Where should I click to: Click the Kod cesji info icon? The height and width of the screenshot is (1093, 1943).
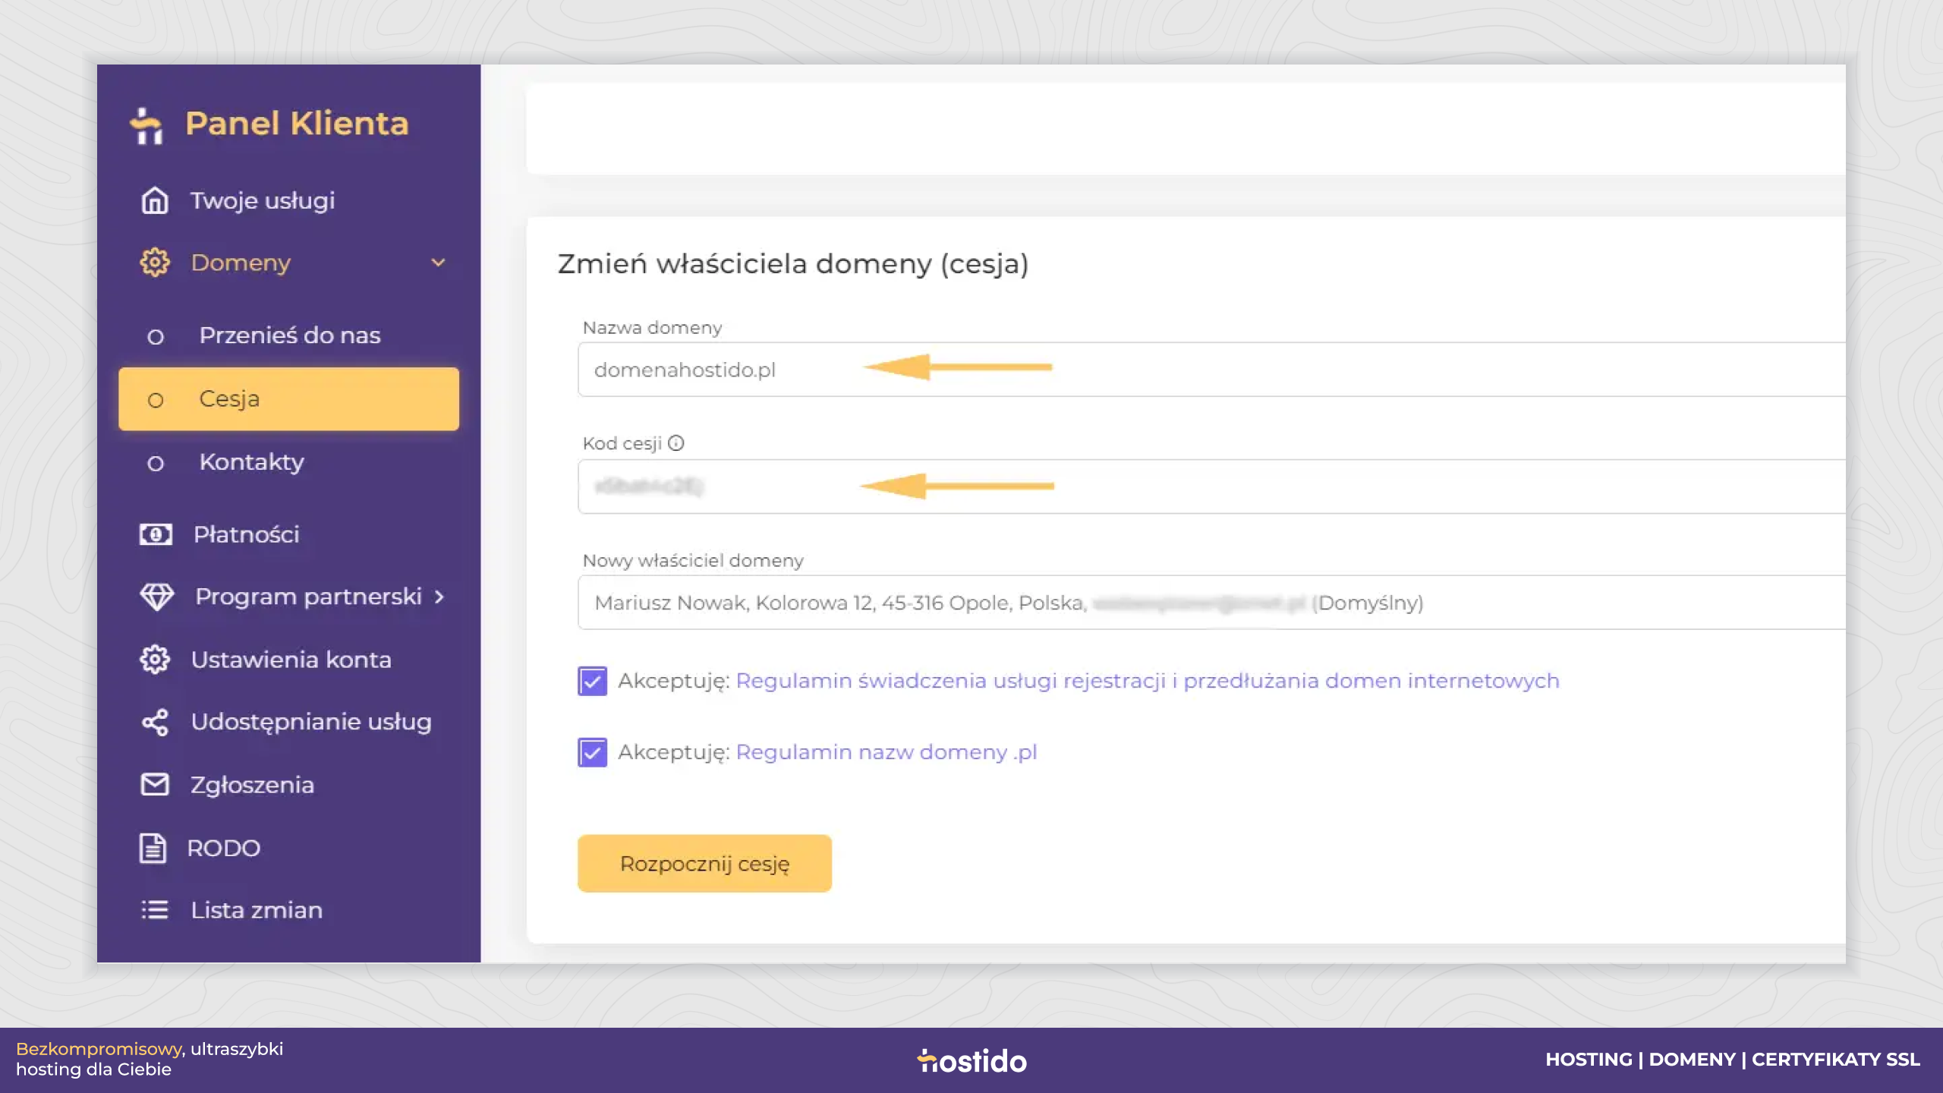pos(675,443)
